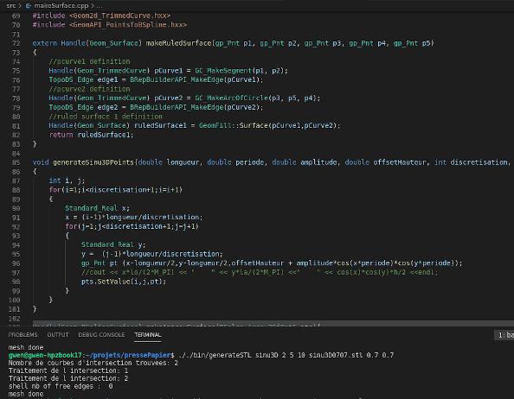Viewport: 514px width, 399px height.
Task: Click the return ruledSurface1 statement
Action: pos(91,135)
